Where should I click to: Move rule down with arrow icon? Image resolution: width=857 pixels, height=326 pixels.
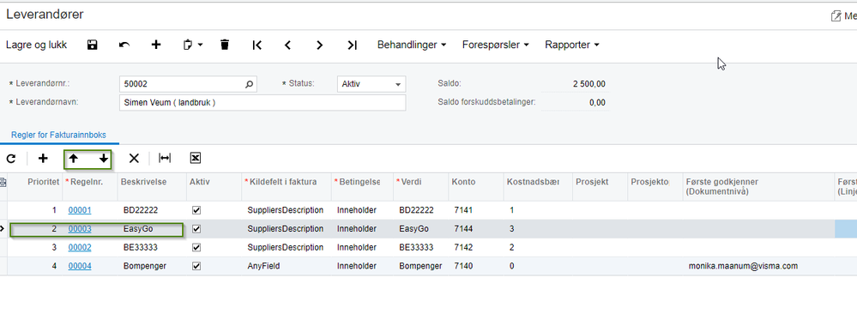(103, 159)
